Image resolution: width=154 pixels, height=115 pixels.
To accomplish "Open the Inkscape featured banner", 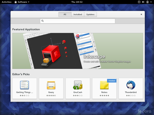I will pos(78,51).
